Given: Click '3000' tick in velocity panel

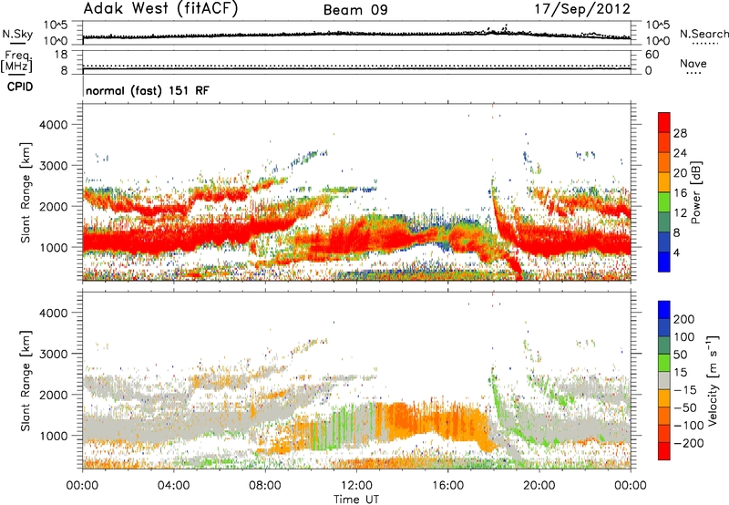Looking at the screenshot, I should 54,354.
